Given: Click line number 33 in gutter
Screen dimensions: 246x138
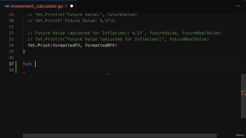Looking at the screenshot, I should click(11, 39).
